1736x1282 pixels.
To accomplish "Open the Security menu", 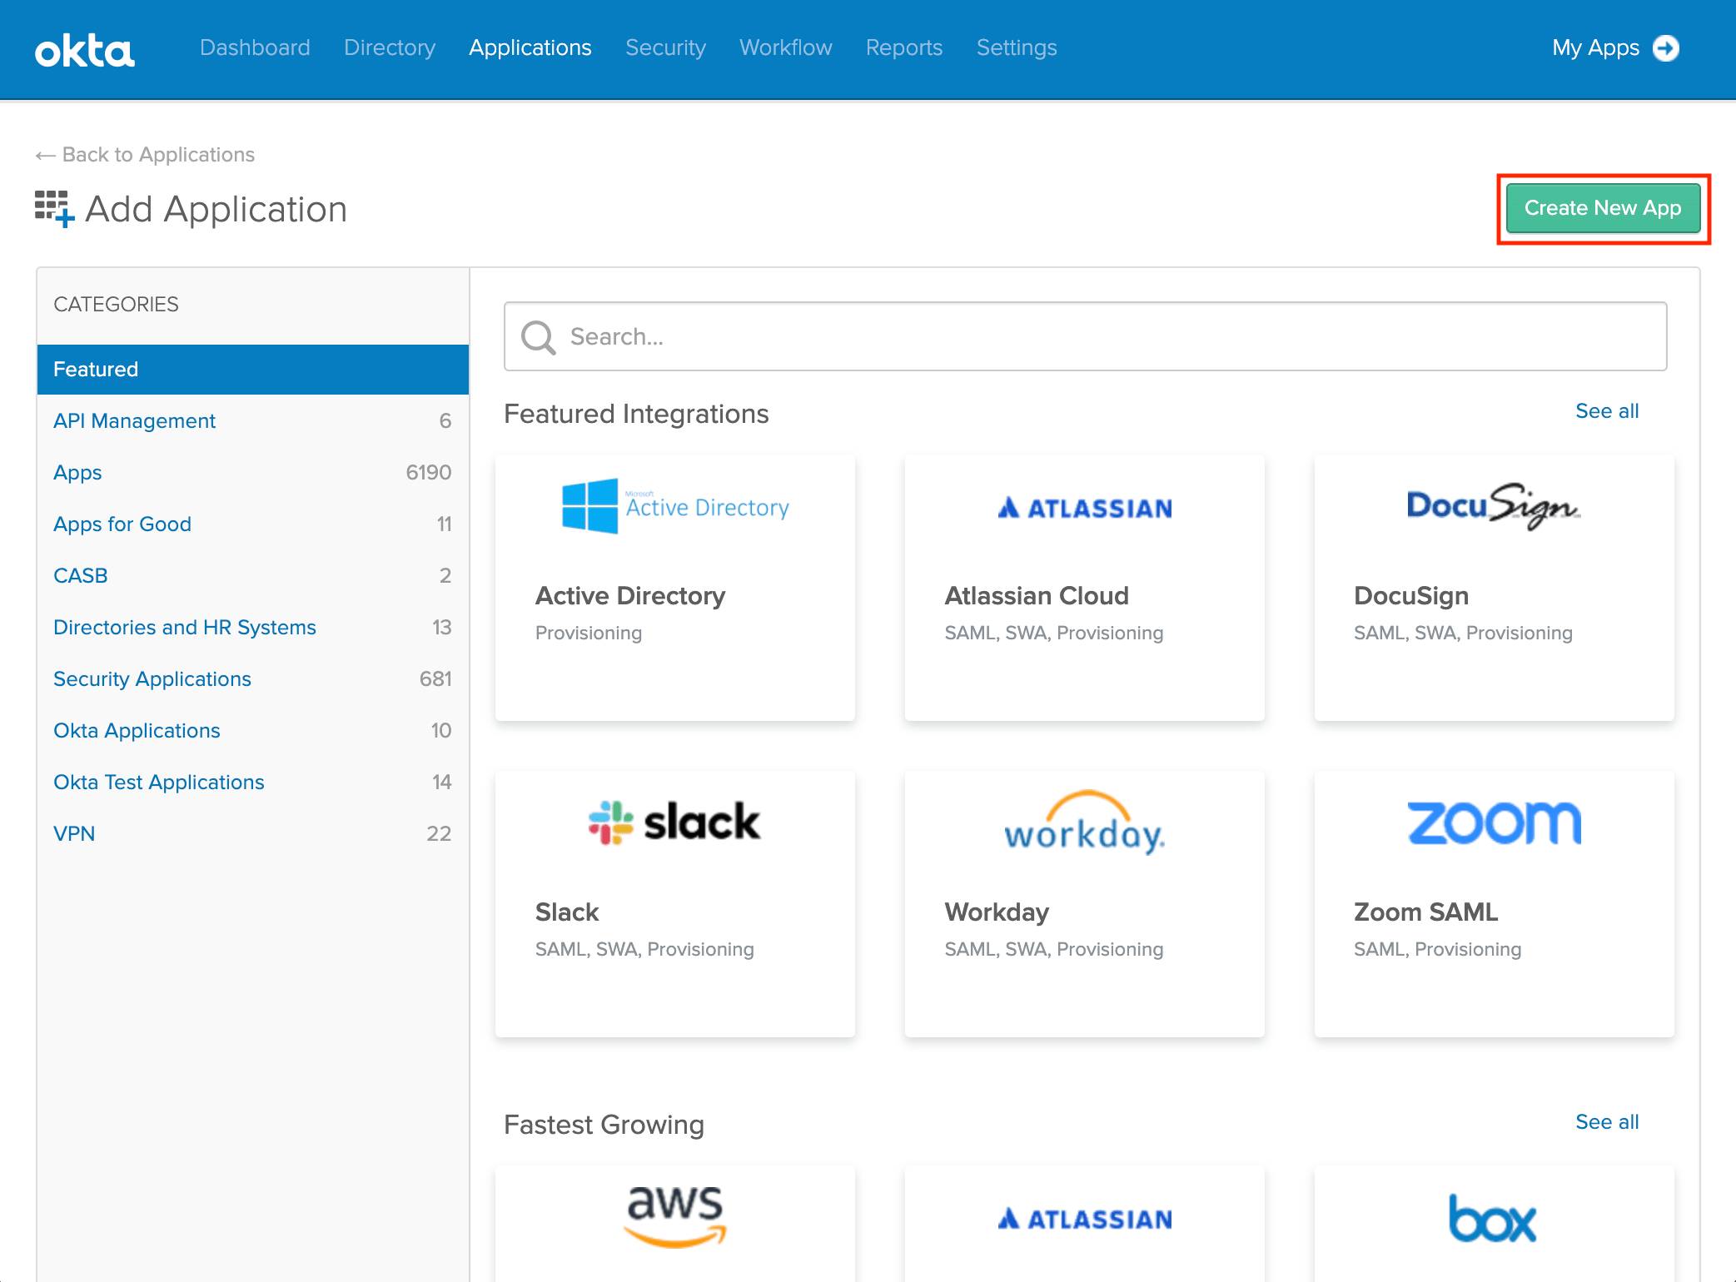I will point(665,48).
